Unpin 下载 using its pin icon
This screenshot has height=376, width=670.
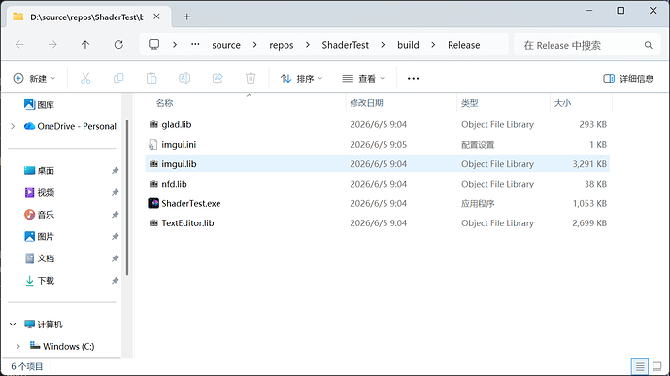point(115,281)
